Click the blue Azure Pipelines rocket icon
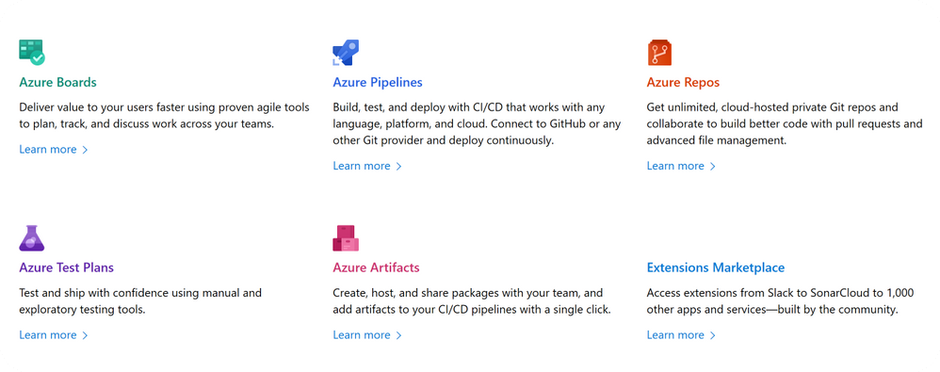The width and height of the screenshot is (940, 372). point(346,53)
